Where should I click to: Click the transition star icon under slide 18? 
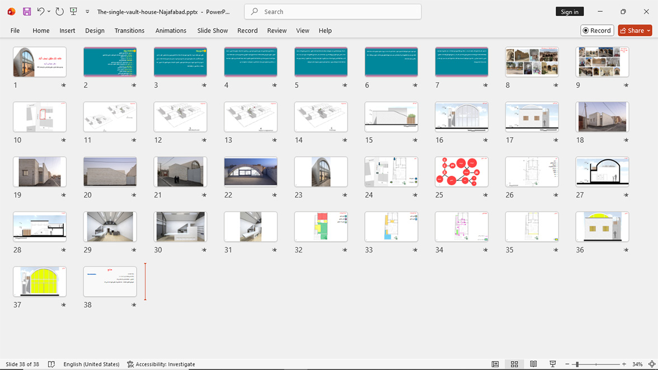tap(626, 140)
